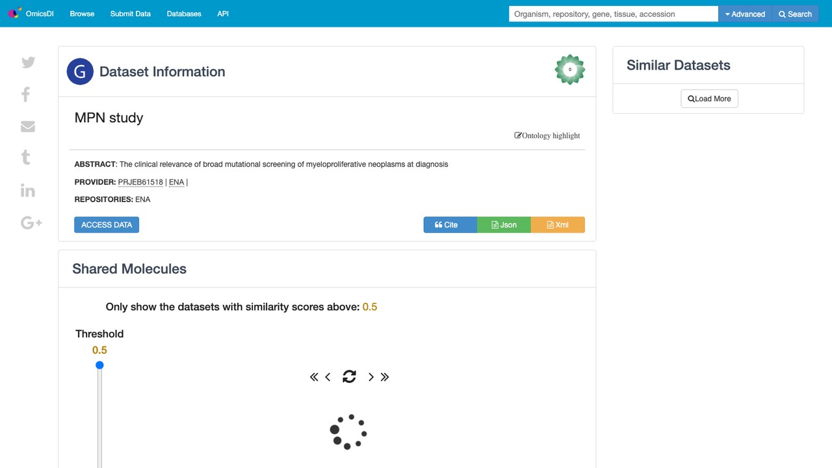Open Submit Data page
This screenshot has width=832, height=468.
pyautogui.click(x=131, y=14)
